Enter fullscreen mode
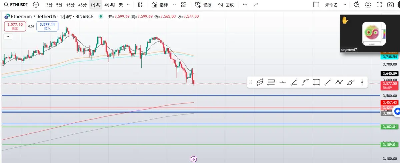 379,5
